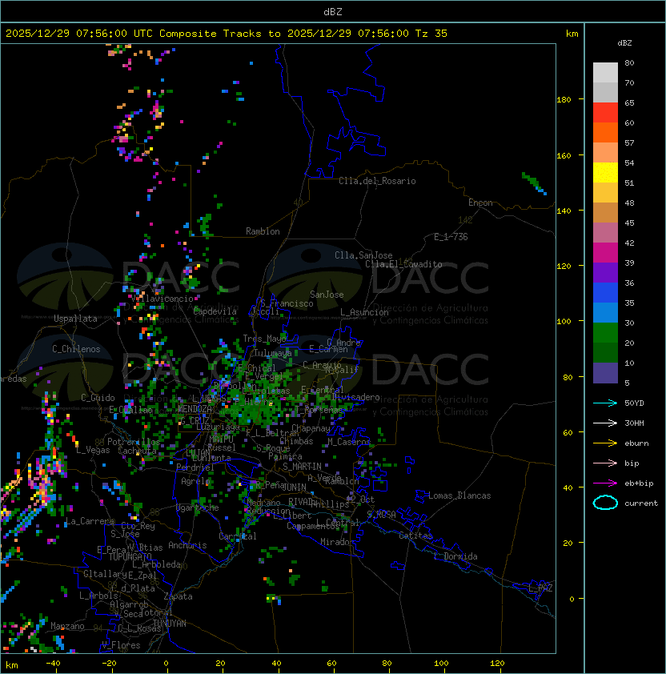666x674 pixels.
Task: Click the 'eb+bip' legend label
Action: 639,483
